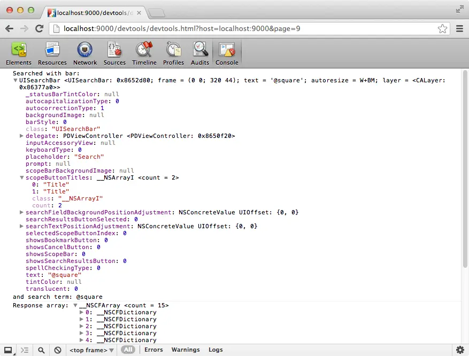The width and height of the screenshot is (469, 356).
Task: Expand response item 2 dictionary
Action: [x=81, y=326]
